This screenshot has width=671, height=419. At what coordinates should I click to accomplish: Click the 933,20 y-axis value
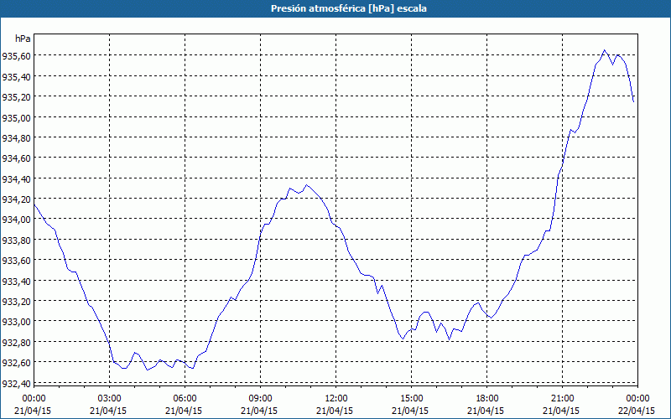coord(16,302)
